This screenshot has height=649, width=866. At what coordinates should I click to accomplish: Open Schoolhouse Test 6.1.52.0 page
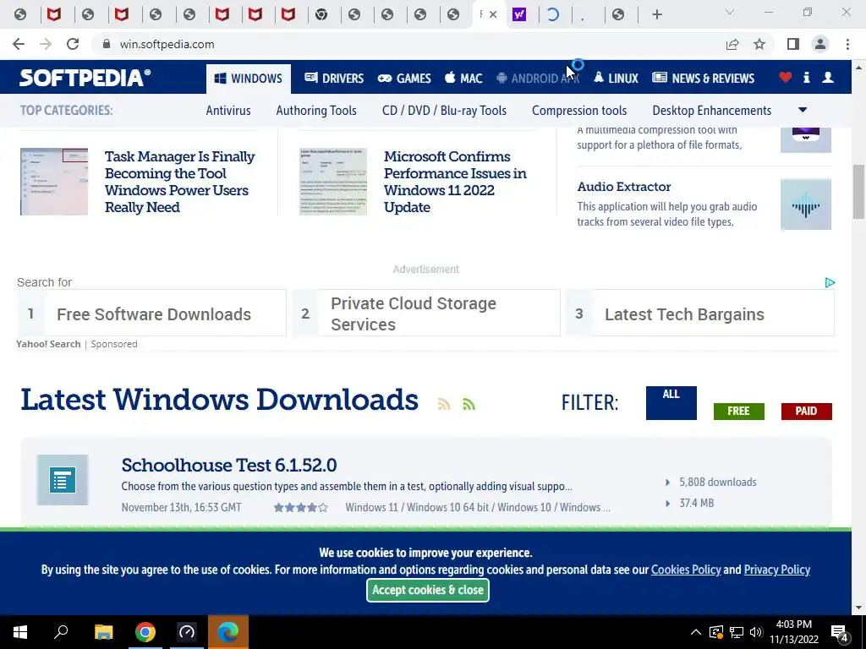pyautogui.click(x=228, y=465)
